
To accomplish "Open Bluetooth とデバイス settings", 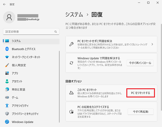I will [31, 49].
